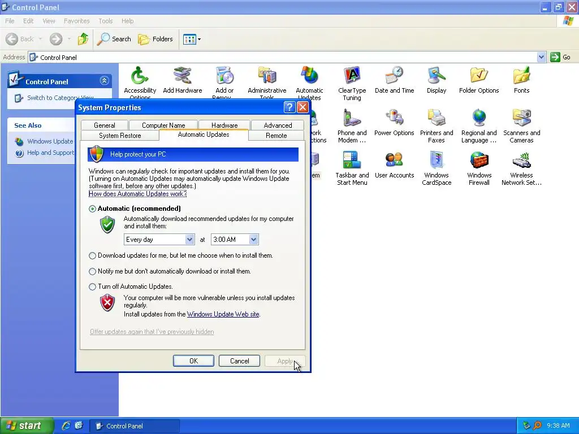Open the Back button history arrow
Viewport: 579px width, 434px height.
tap(40, 39)
